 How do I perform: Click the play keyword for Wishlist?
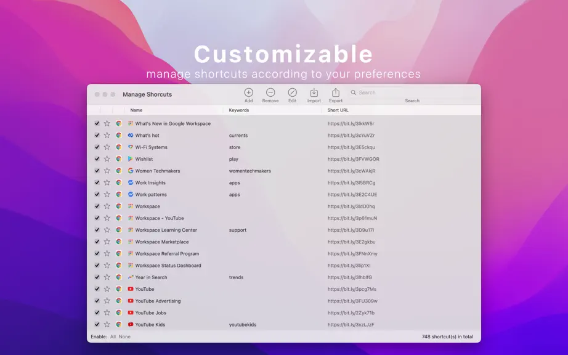tap(233, 159)
